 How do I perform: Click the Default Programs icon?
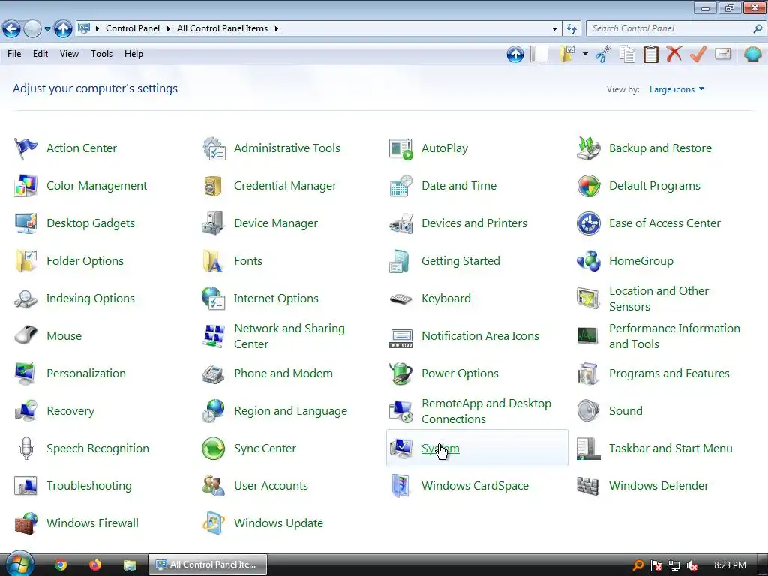[588, 186]
